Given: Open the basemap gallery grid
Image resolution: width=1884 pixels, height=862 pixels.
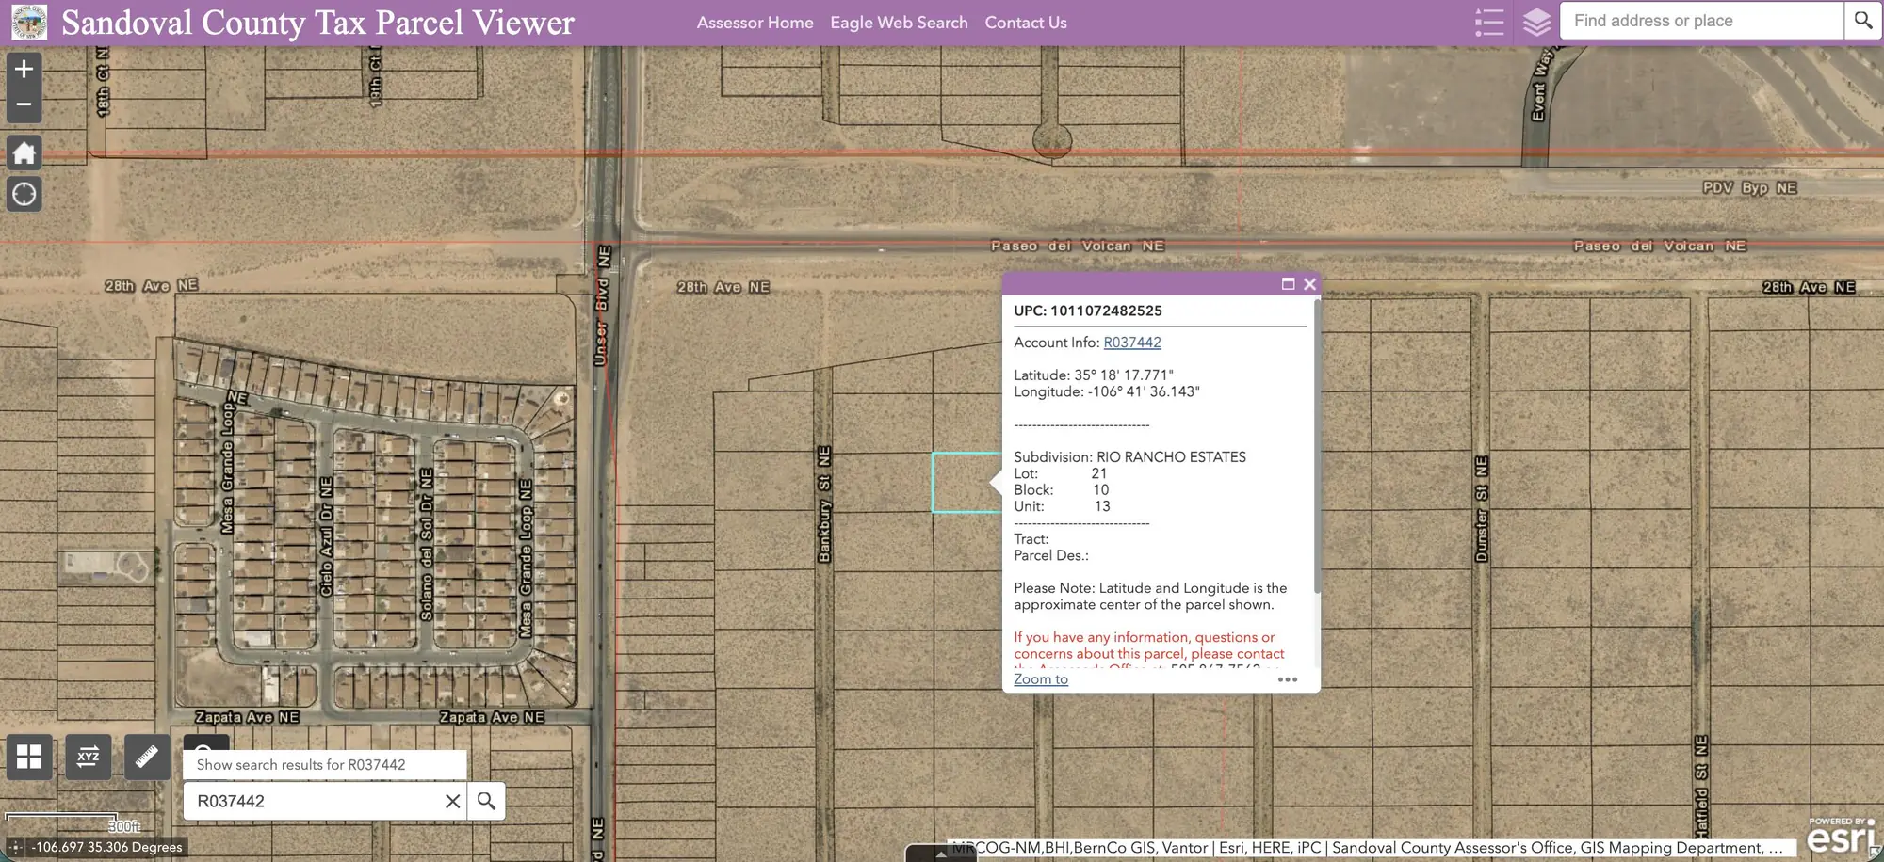Looking at the screenshot, I should [29, 757].
